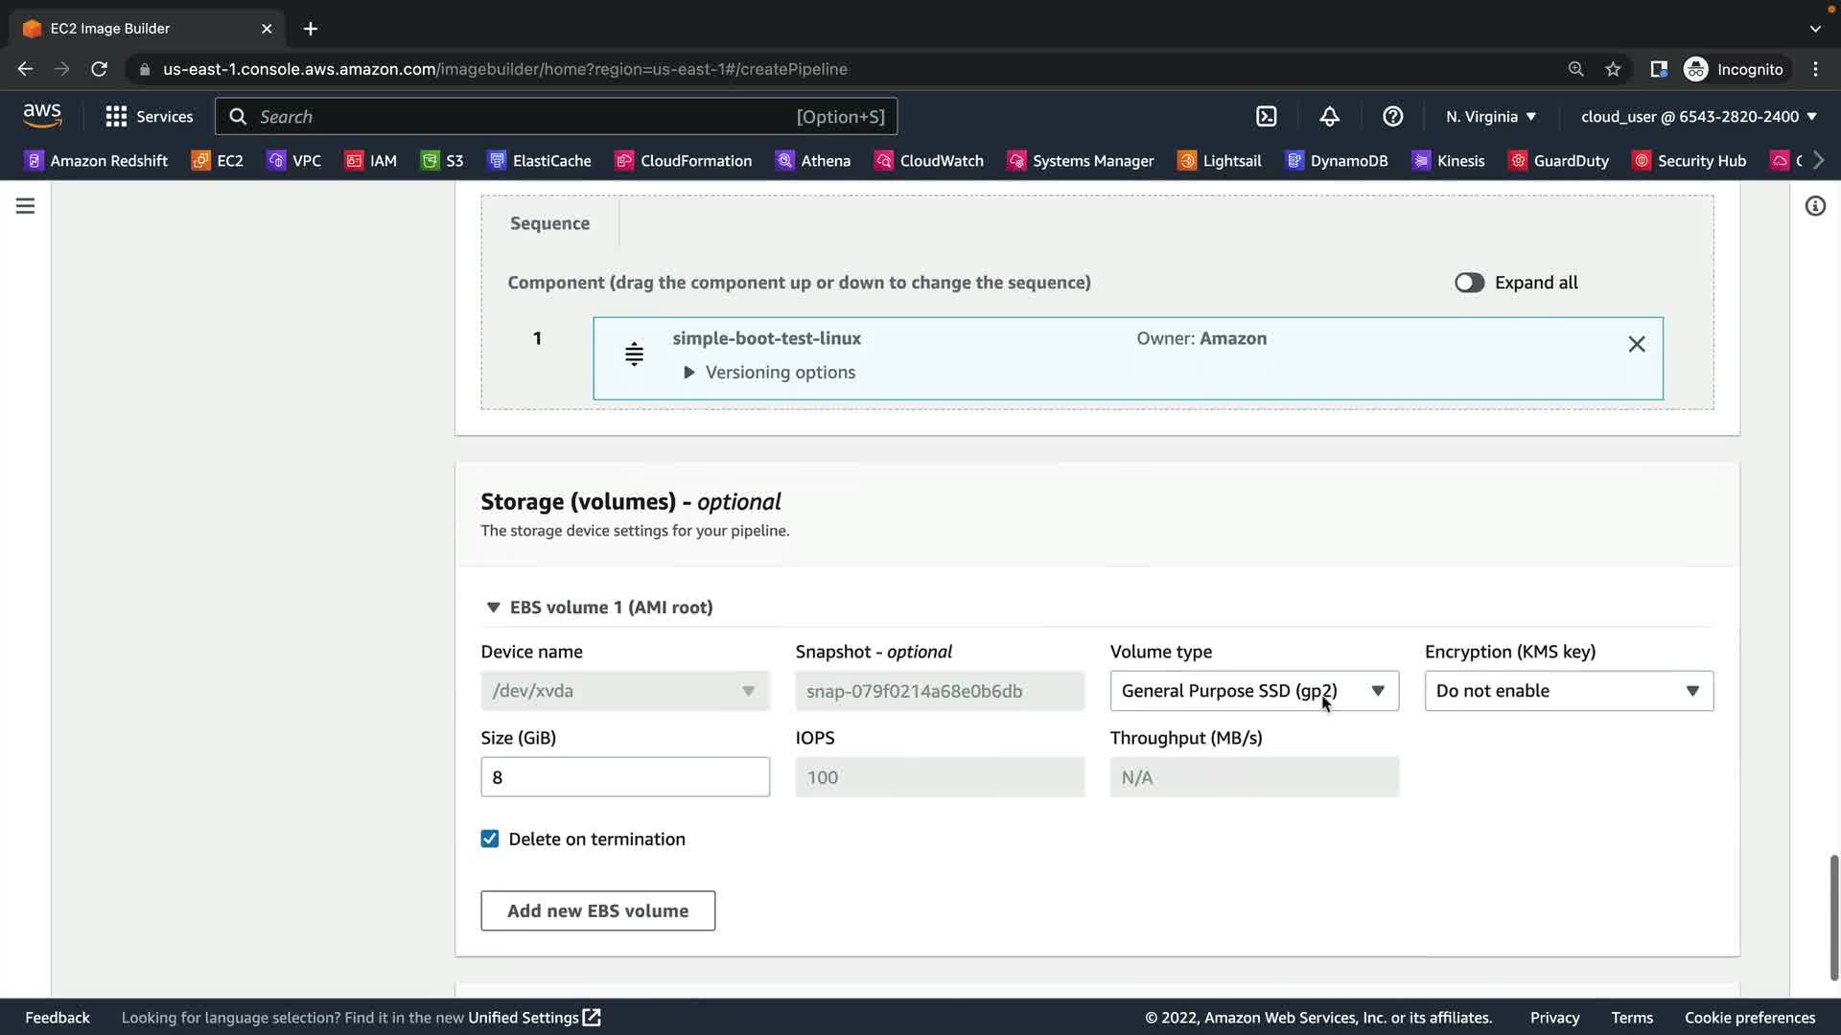The width and height of the screenshot is (1841, 1035).
Task: Open the notifications bell icon
Action: [1329, 117]
